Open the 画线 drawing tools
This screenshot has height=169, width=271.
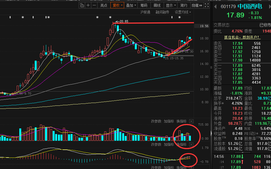pyautogui.click(x=157, y=5)
